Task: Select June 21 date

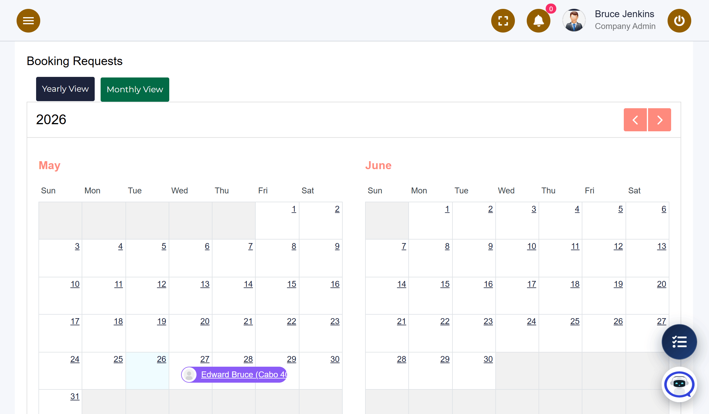Action: 402,321
